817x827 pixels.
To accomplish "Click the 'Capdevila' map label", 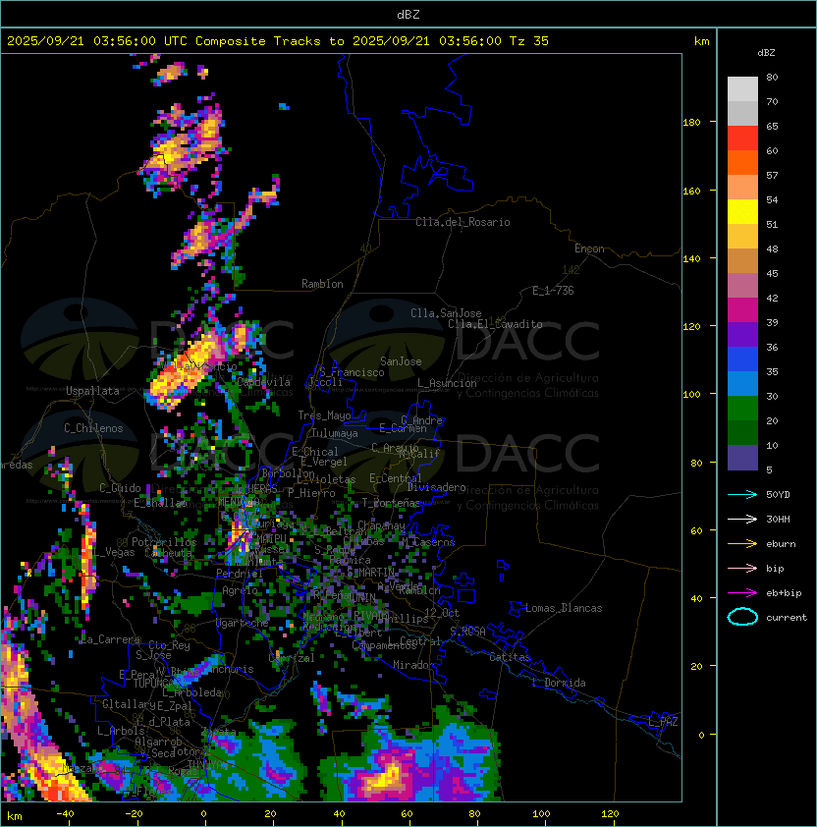I will point(264,382).
